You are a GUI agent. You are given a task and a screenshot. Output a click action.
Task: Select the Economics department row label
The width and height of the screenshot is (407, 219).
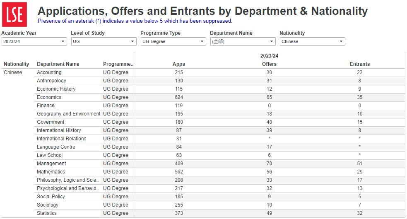(49, 97)
